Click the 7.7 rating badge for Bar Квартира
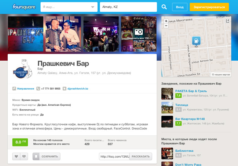This screenshot has height=166, width=238. [x=178, y=123]
